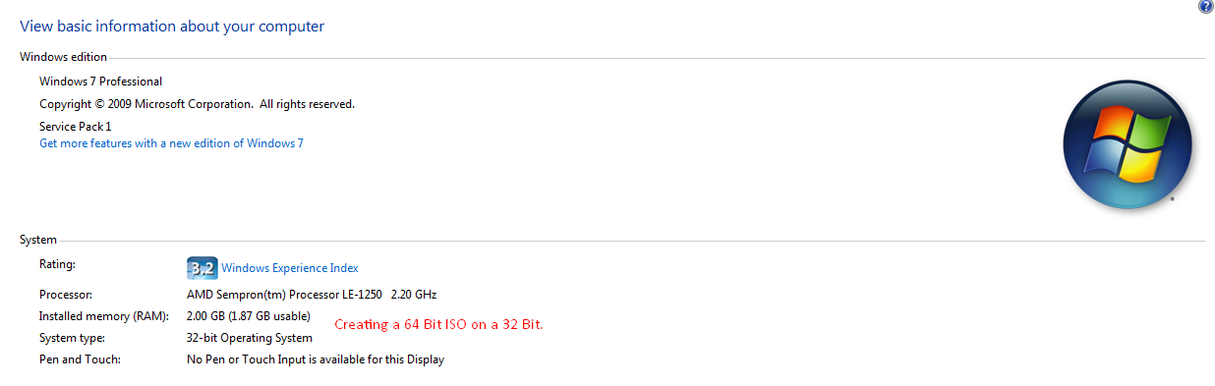The image size is (1215, 386).
Task: Click the 2.00 GB installed memory value
Action: click(x=249, y=316)
